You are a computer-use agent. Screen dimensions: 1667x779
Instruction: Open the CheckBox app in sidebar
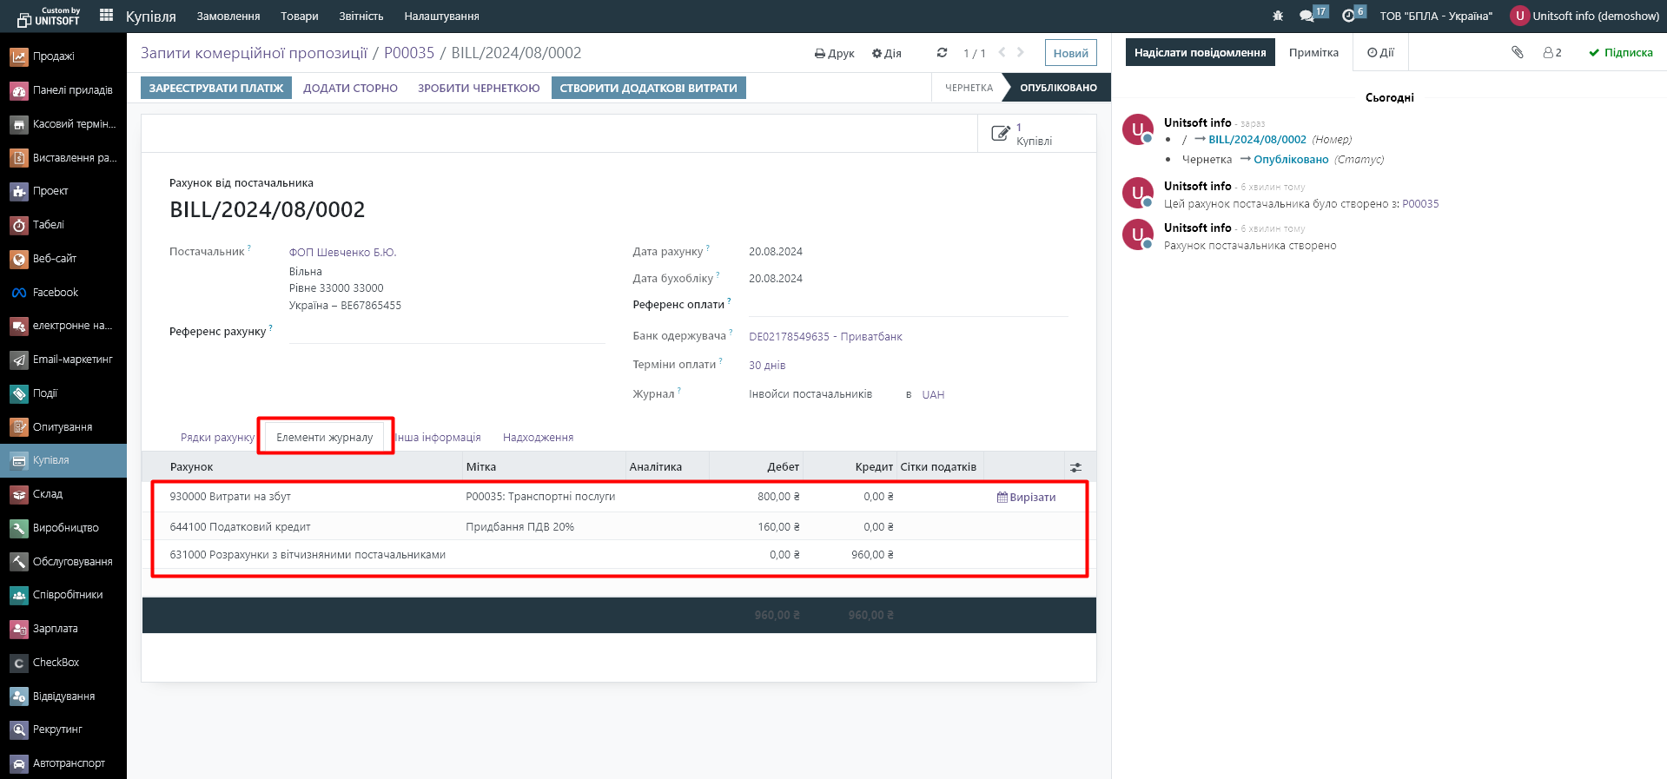tap(56, 663)
